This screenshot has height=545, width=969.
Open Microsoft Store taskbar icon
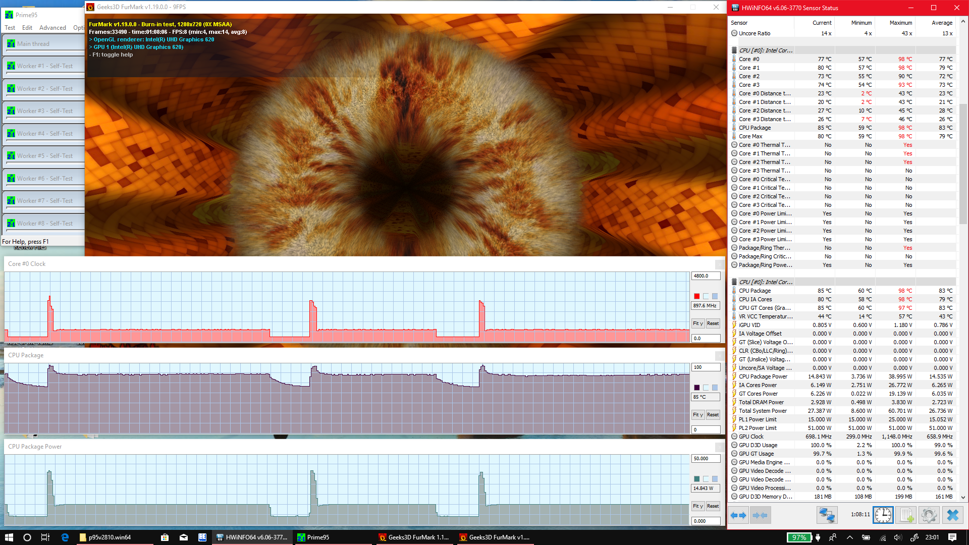tap(165, 537)
